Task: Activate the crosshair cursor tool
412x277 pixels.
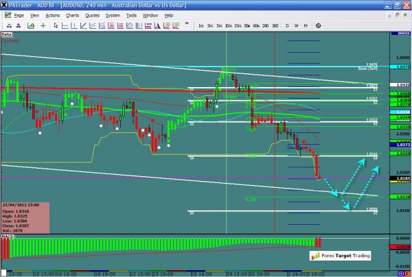Action: [43, 25]
